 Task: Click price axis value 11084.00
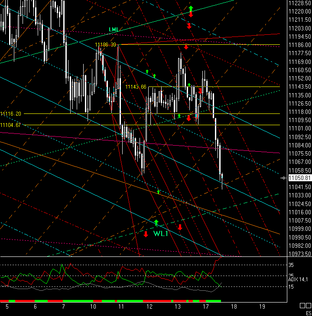click(x=299, y=145)
